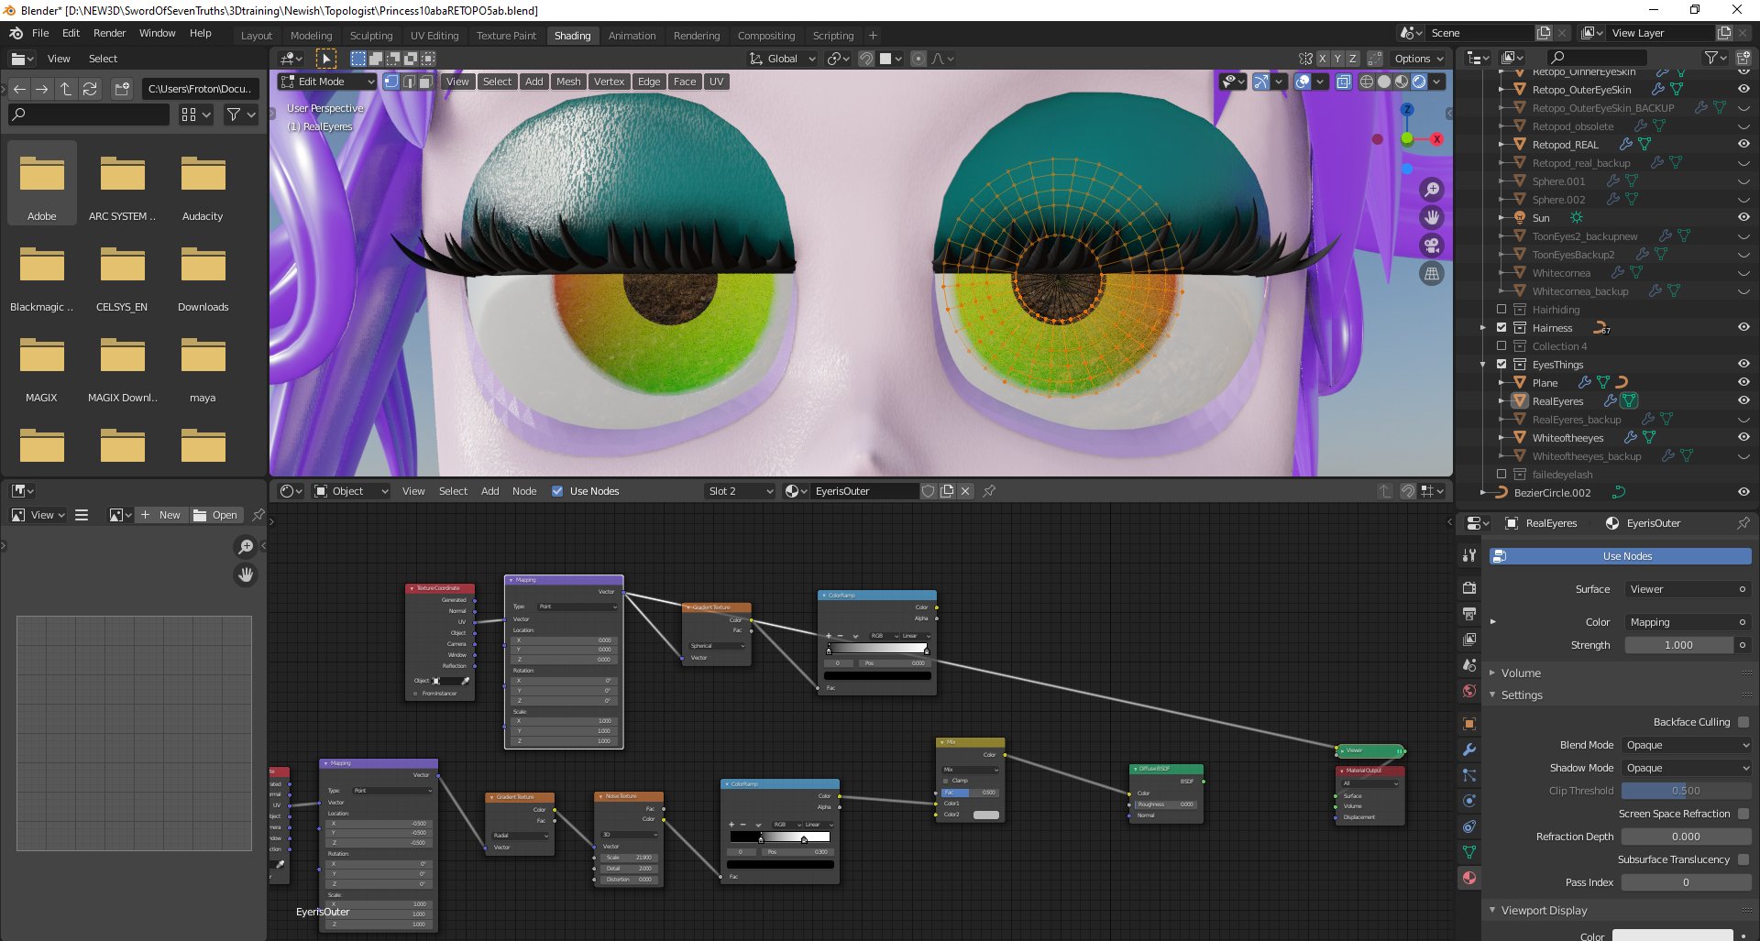Screen dimensions: 1760x941
Task: Toggle proportional editing icon
Action: [918, 59]
